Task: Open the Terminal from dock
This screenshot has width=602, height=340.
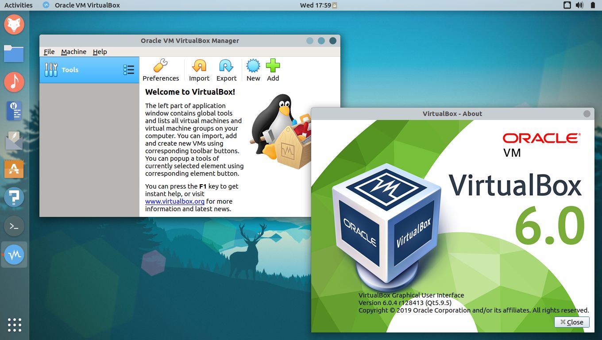Action: [x=14, y=226]
